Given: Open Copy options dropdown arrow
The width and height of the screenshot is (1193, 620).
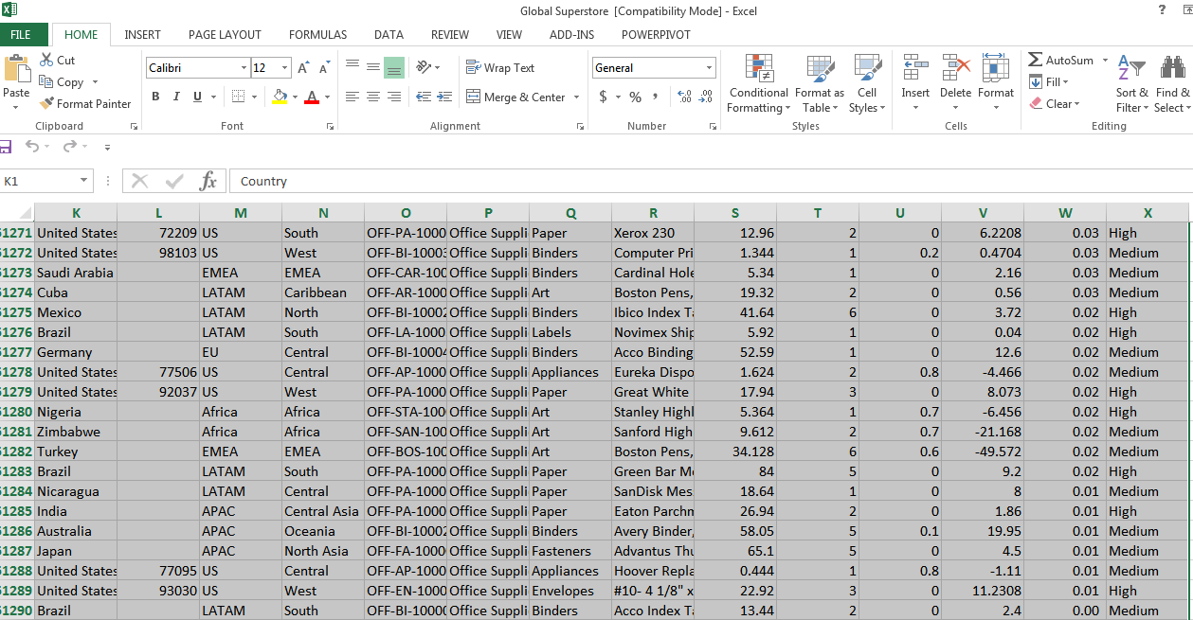Looking at the screenshot, I should click(x=95, y=82).
